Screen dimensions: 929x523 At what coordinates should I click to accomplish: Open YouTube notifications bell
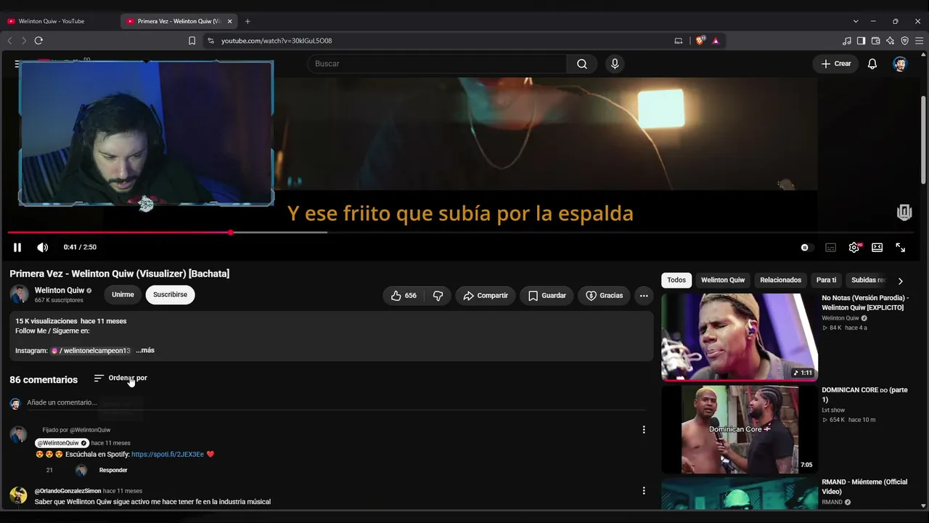pos(872,64)
